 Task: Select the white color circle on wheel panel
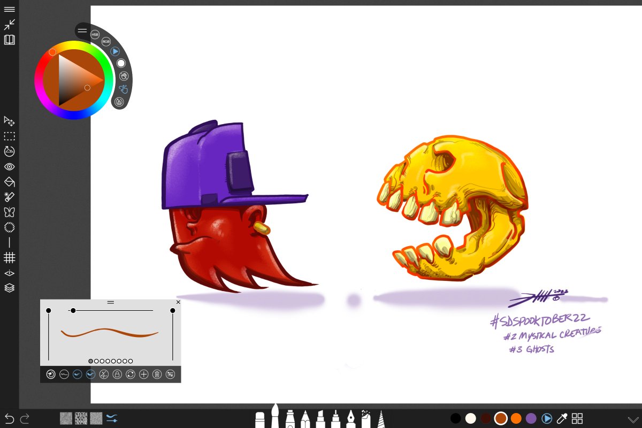[121, 63]
